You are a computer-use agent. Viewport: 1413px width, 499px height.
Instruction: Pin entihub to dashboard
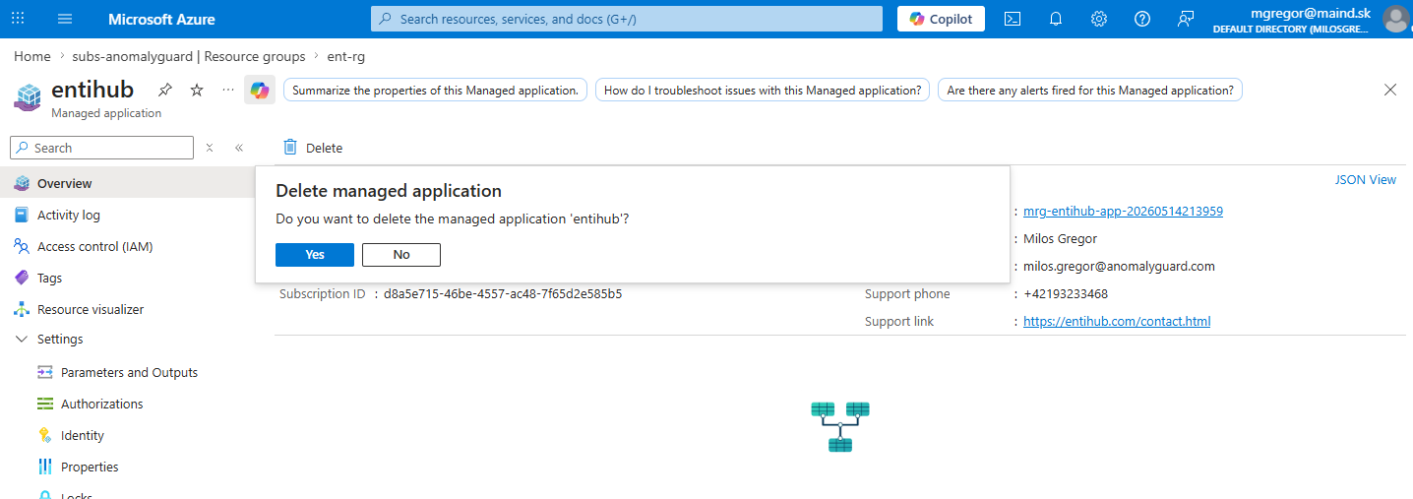[x=165, y=90]
